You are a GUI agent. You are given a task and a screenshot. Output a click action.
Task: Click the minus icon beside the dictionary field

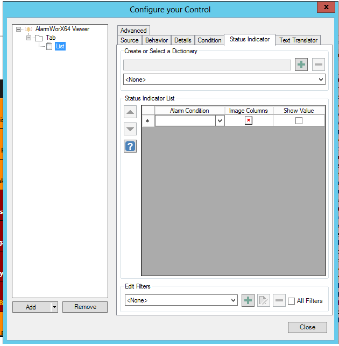click(x=319, y=65)
